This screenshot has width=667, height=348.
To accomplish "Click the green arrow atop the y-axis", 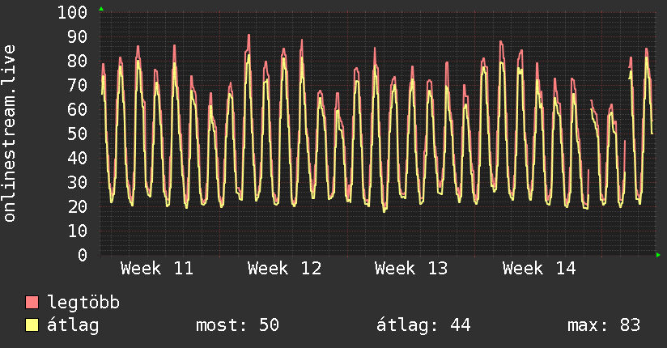I will [101, 9].
